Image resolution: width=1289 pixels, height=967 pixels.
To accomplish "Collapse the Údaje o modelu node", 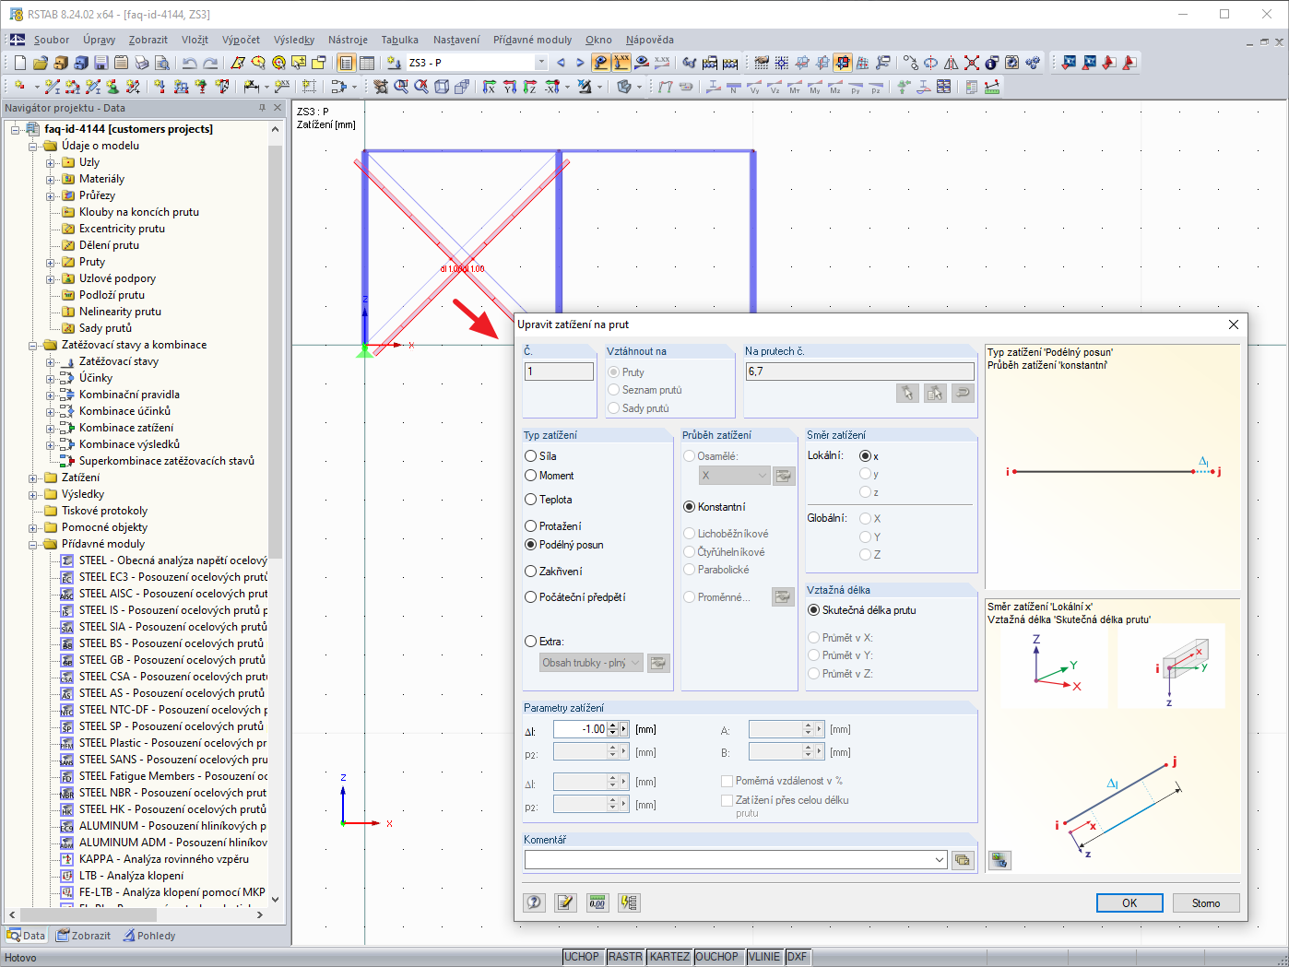I will (x=33, y=146).
